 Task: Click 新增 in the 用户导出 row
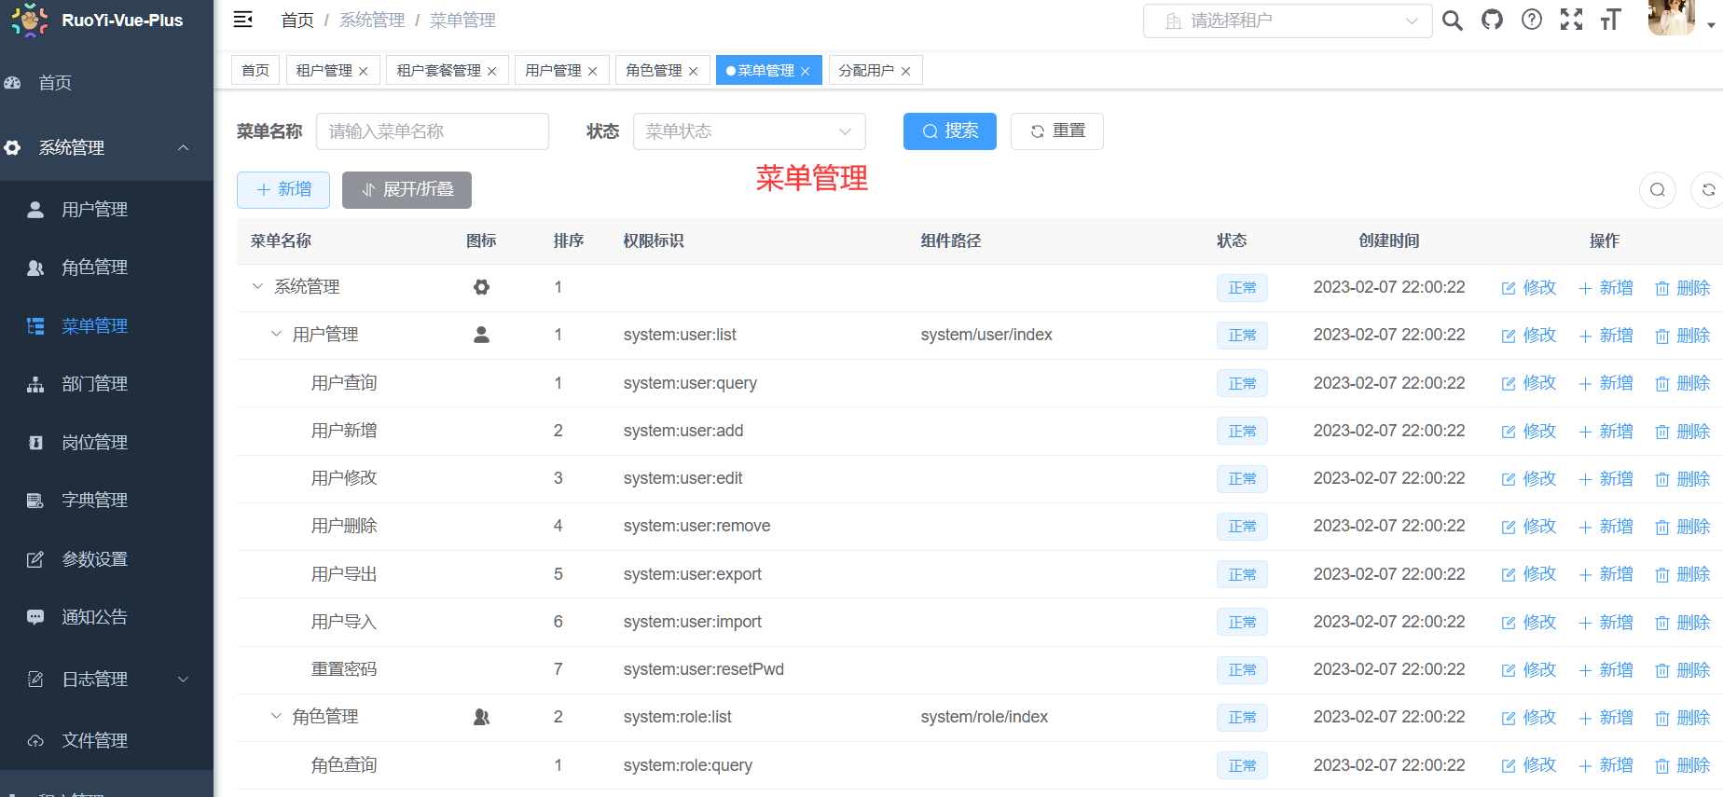point(1606,574)
